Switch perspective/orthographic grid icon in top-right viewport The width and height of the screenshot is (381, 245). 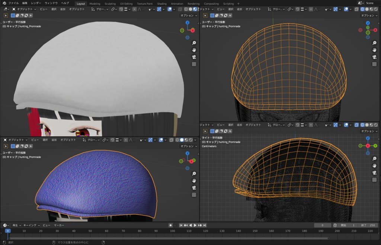point(374,64)
